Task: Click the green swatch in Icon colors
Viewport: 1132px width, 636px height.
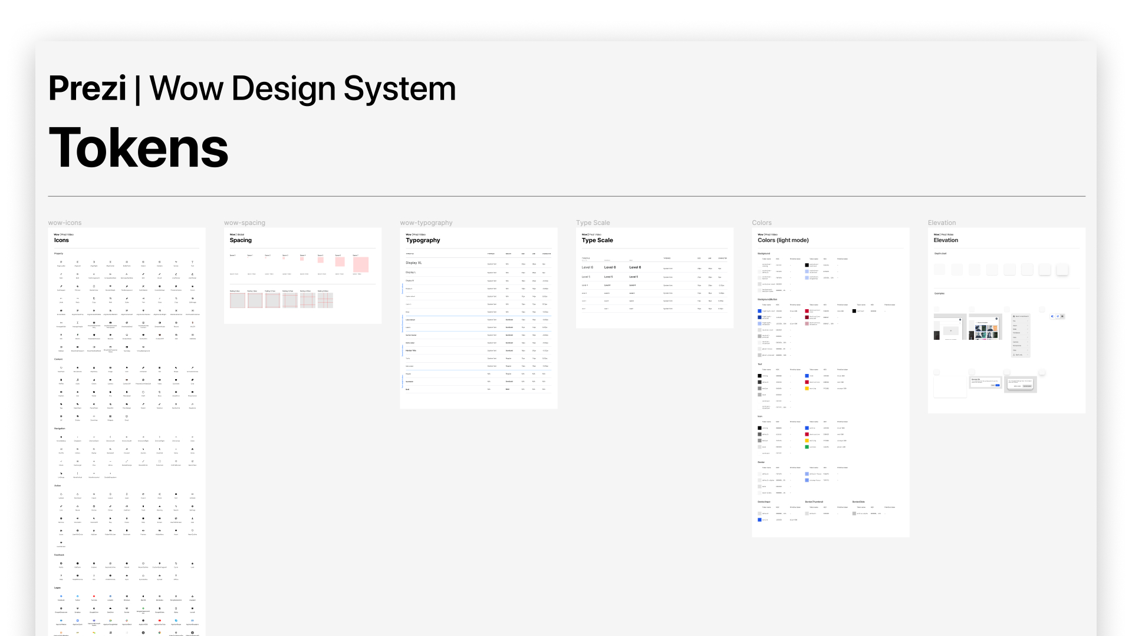Action: (807, 447)
